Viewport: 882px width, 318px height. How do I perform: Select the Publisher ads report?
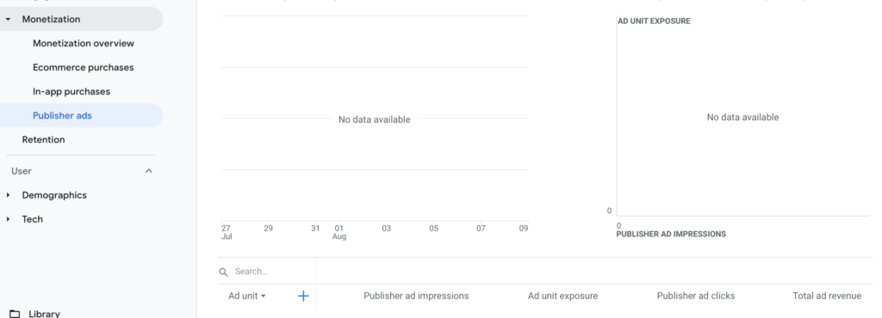tap(62, 115)
